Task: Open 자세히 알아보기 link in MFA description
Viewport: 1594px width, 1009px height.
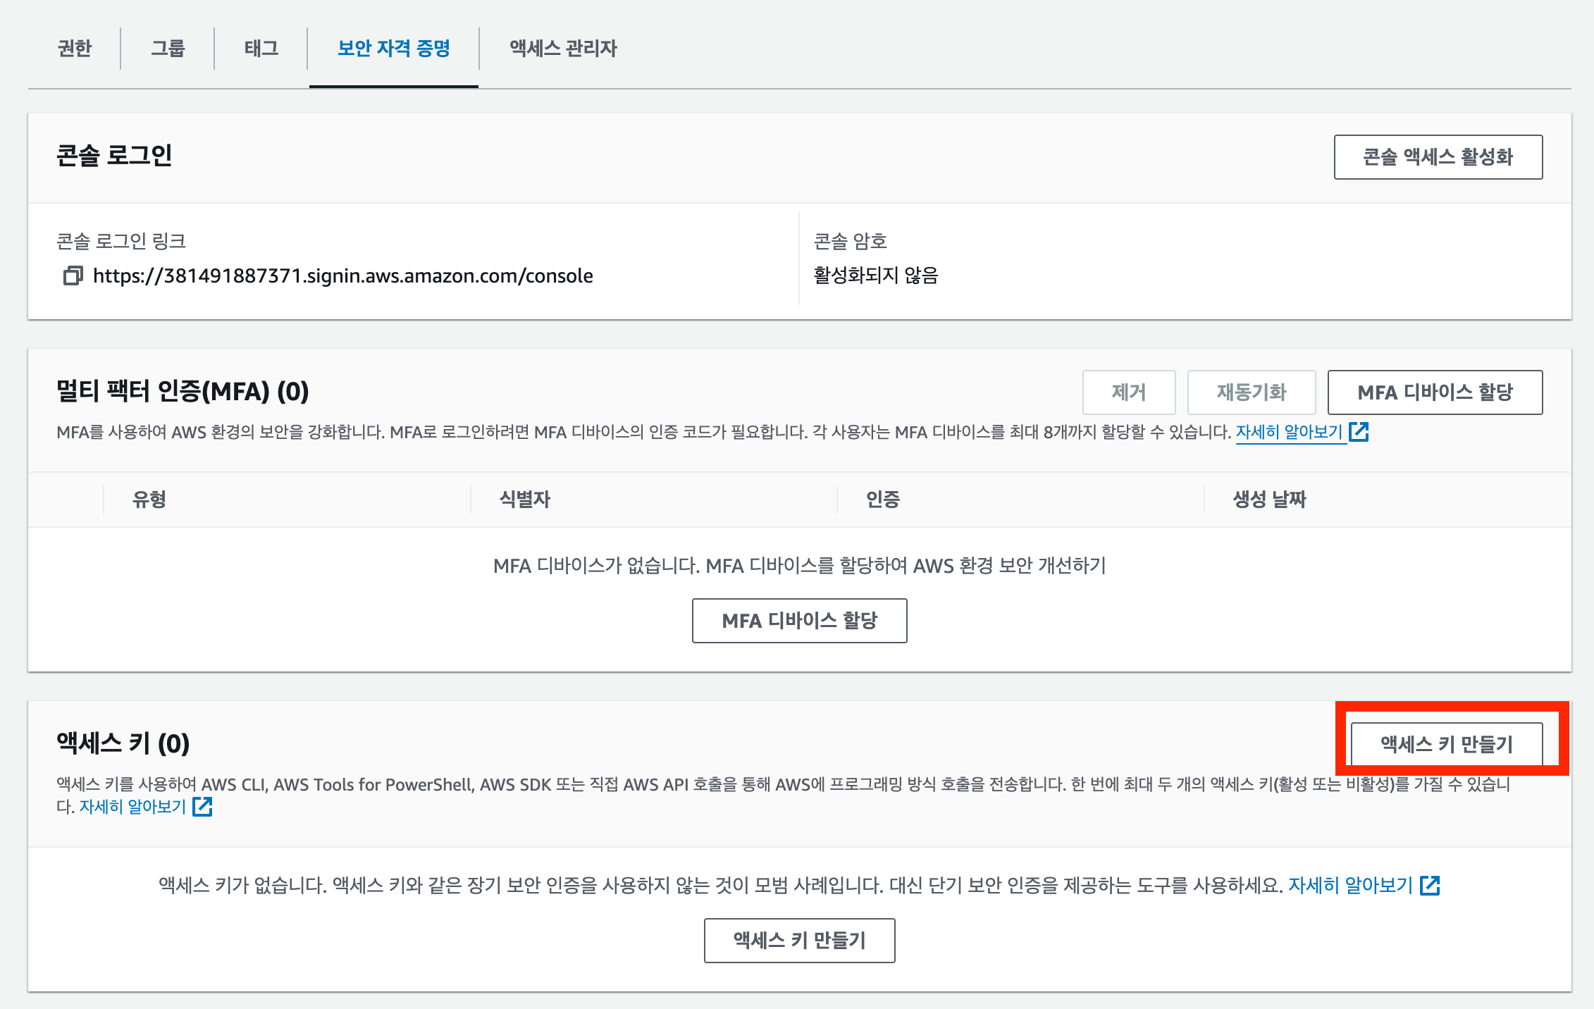Action: [1289, 432]
